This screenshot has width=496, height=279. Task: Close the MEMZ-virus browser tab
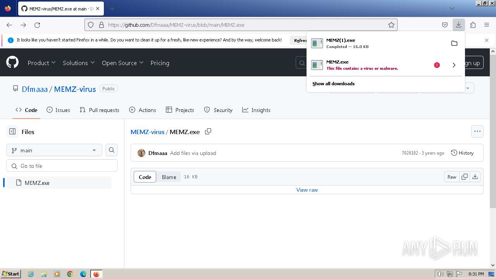coord(98,9)
